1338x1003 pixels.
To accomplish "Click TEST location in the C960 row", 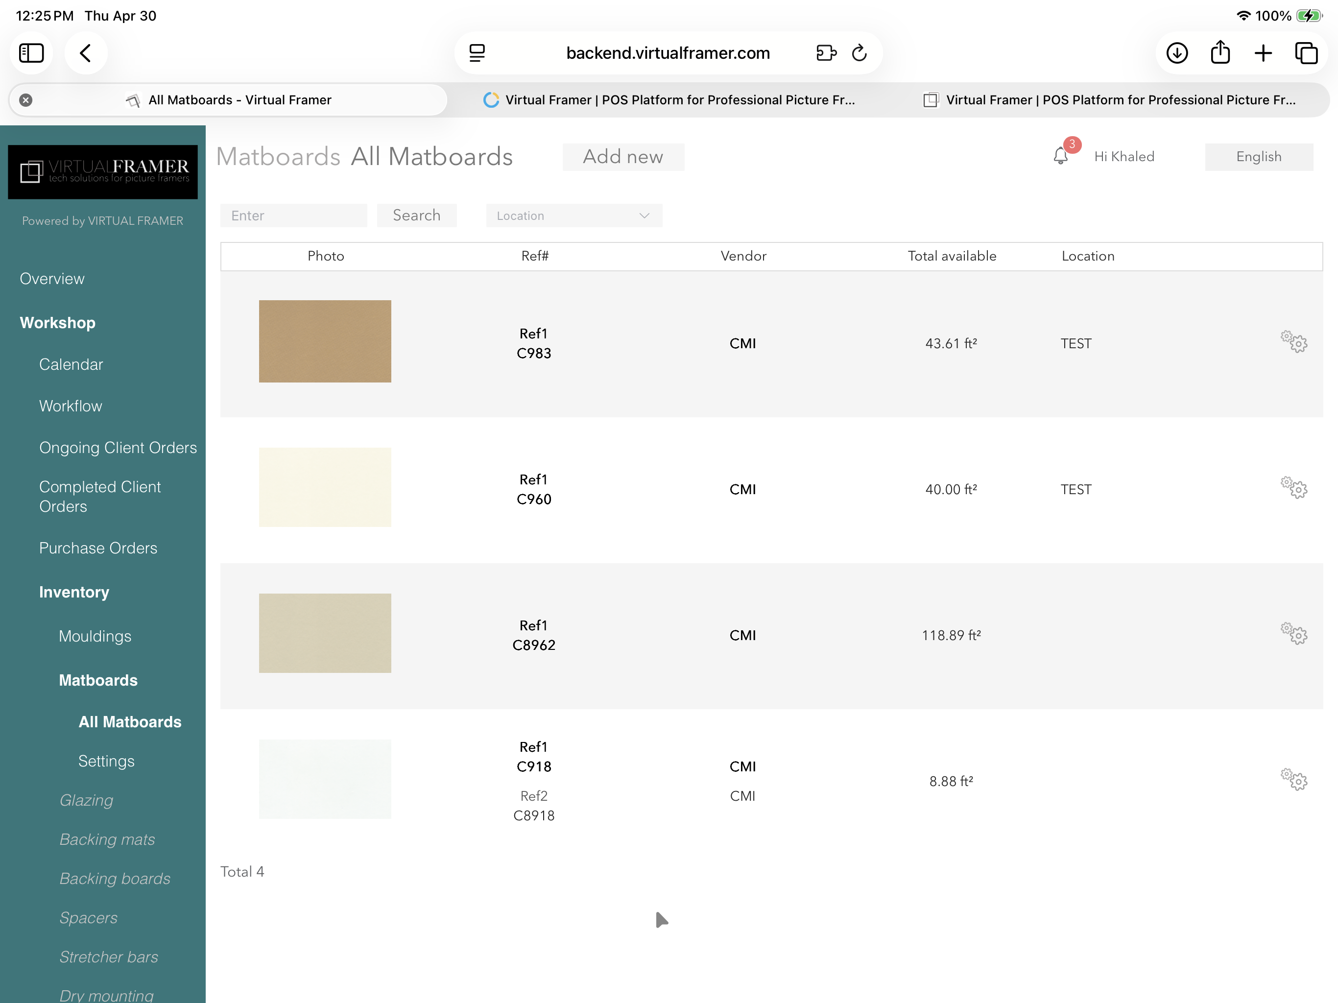I will (x=1075, y=489).
